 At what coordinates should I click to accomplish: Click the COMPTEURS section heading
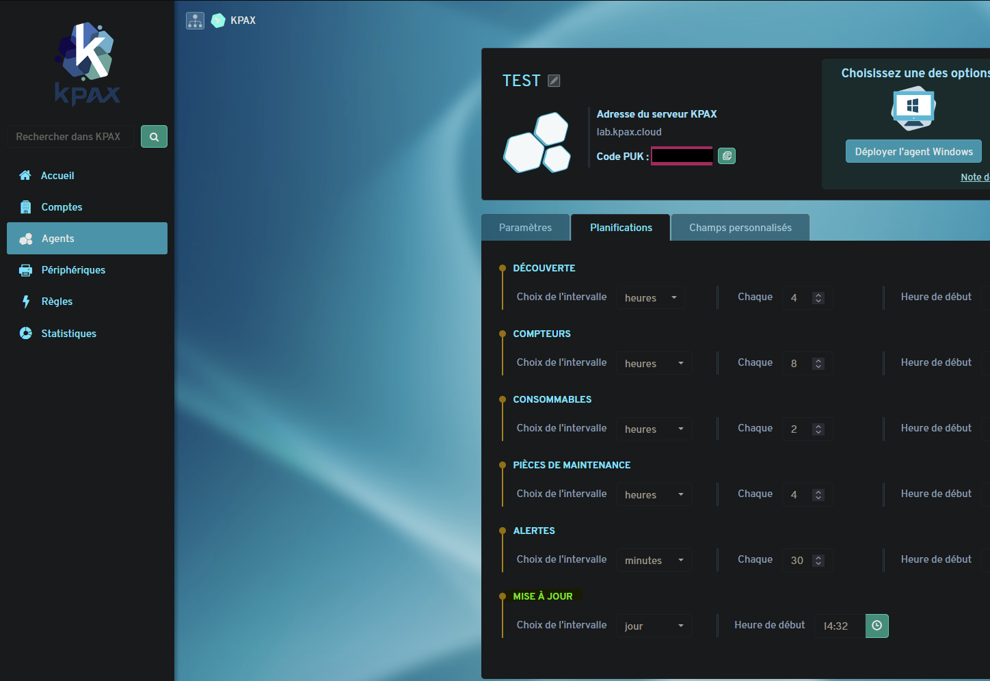click(541, 334)
